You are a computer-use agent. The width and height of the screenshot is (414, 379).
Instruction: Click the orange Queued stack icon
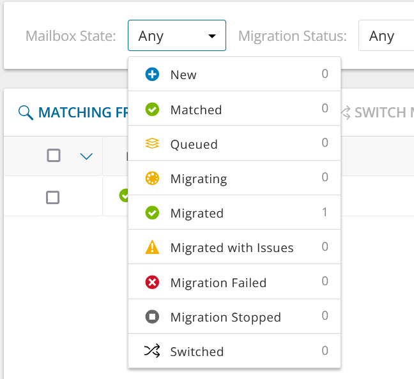click(x=152, y=144)
